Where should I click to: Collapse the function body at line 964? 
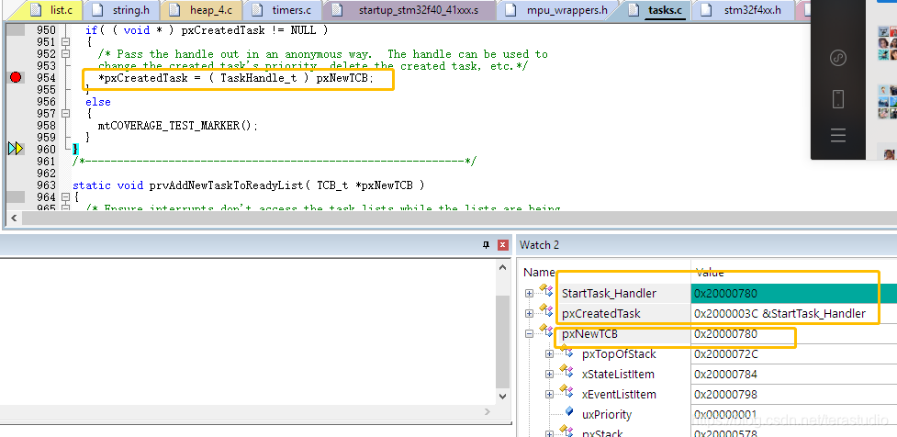[x=65, y=196]
